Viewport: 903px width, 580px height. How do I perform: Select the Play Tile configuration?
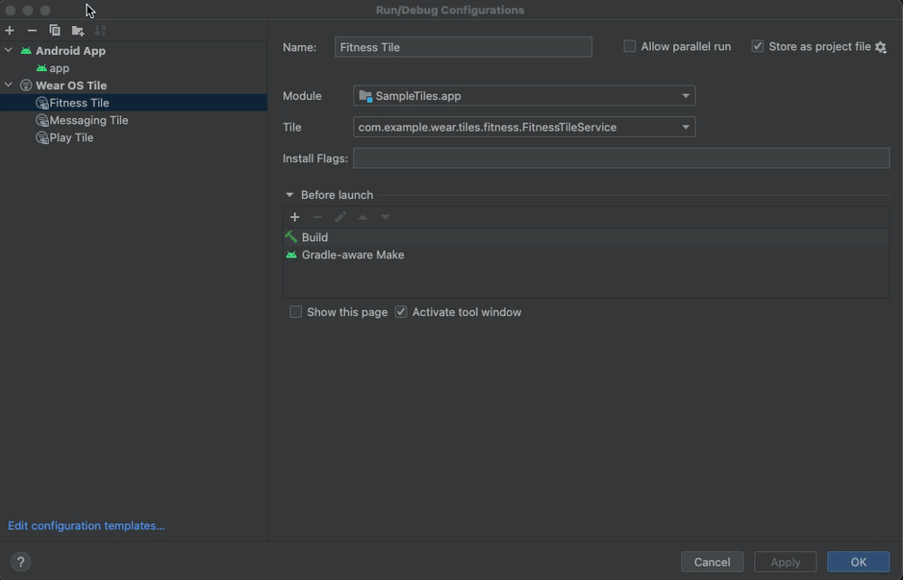[73, 137]
